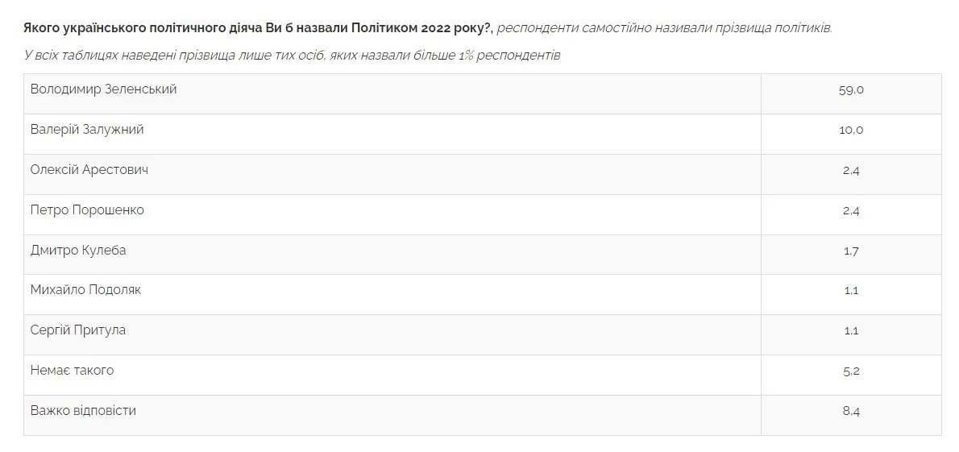959x452 pixels.
Task: Click the bold Політиком 2022 року question heading
Action: pyautogui.click(x=258, y=28)
